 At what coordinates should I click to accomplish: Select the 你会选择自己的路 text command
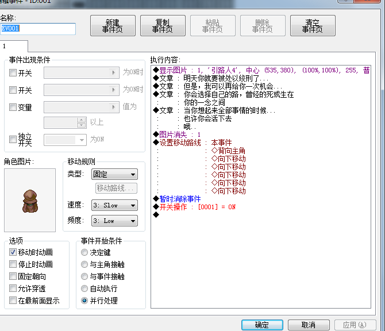click(x=223, y=95)
